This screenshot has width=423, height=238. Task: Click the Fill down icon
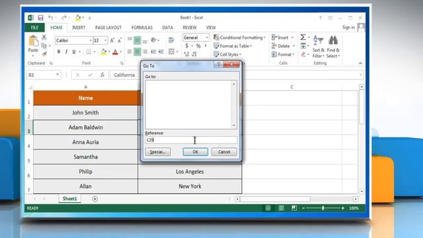(303, 46)
